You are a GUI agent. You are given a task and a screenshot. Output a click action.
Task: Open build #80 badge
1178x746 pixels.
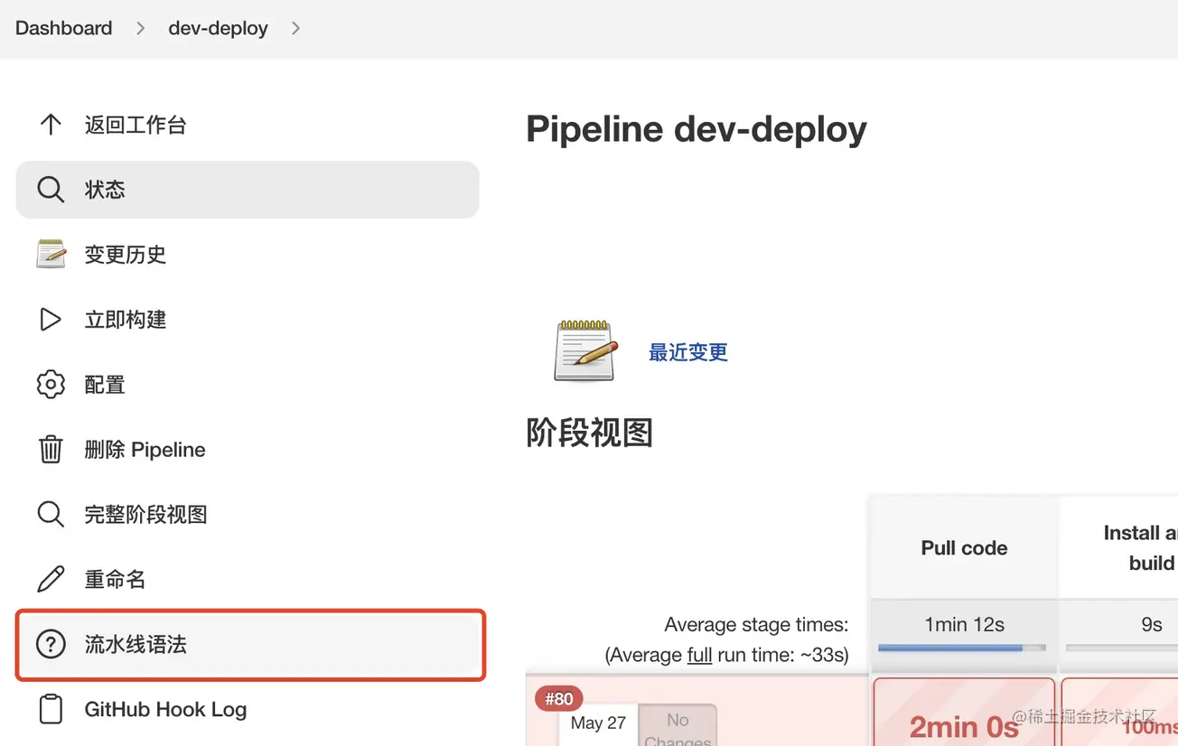[559, 698]
